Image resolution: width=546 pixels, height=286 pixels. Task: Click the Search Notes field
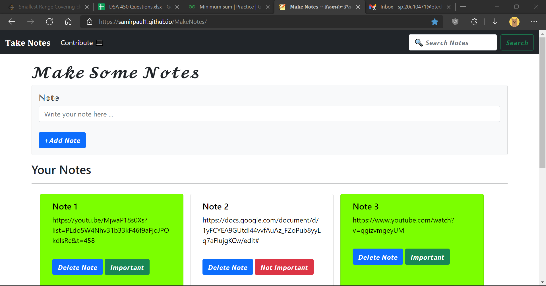point(453,43)
